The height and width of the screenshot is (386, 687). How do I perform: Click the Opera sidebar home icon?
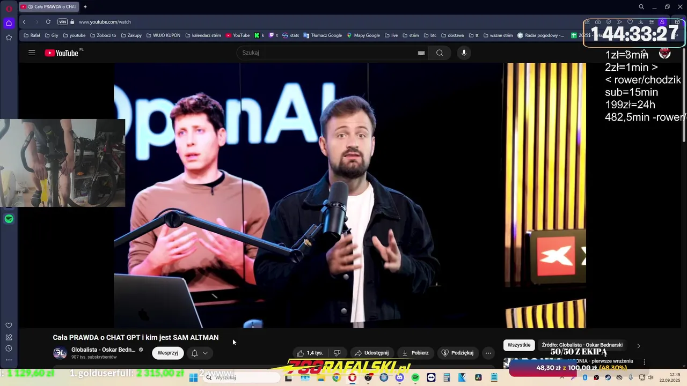[x=9, y=23]
